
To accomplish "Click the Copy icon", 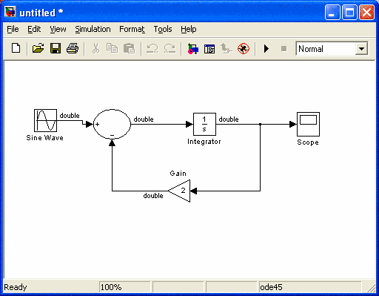I will tap(112, 48).
